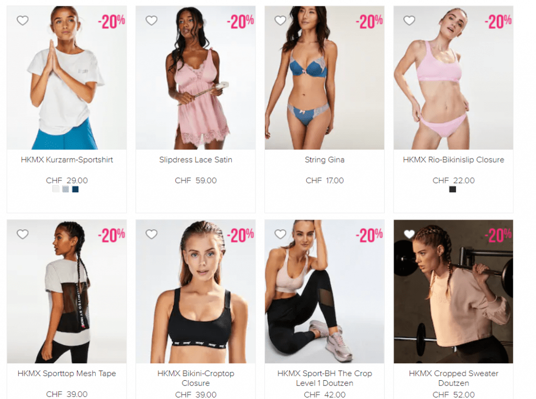This screenshot has width=536, height=399.
Task: Choose grey-blue swatch under Kurzarm-Sportshirt price
Action: (65, 189)
